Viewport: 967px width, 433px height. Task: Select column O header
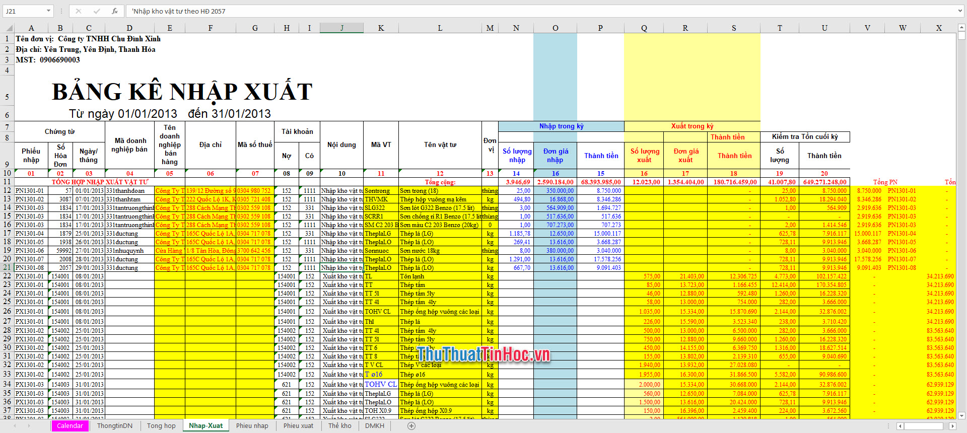555,28
